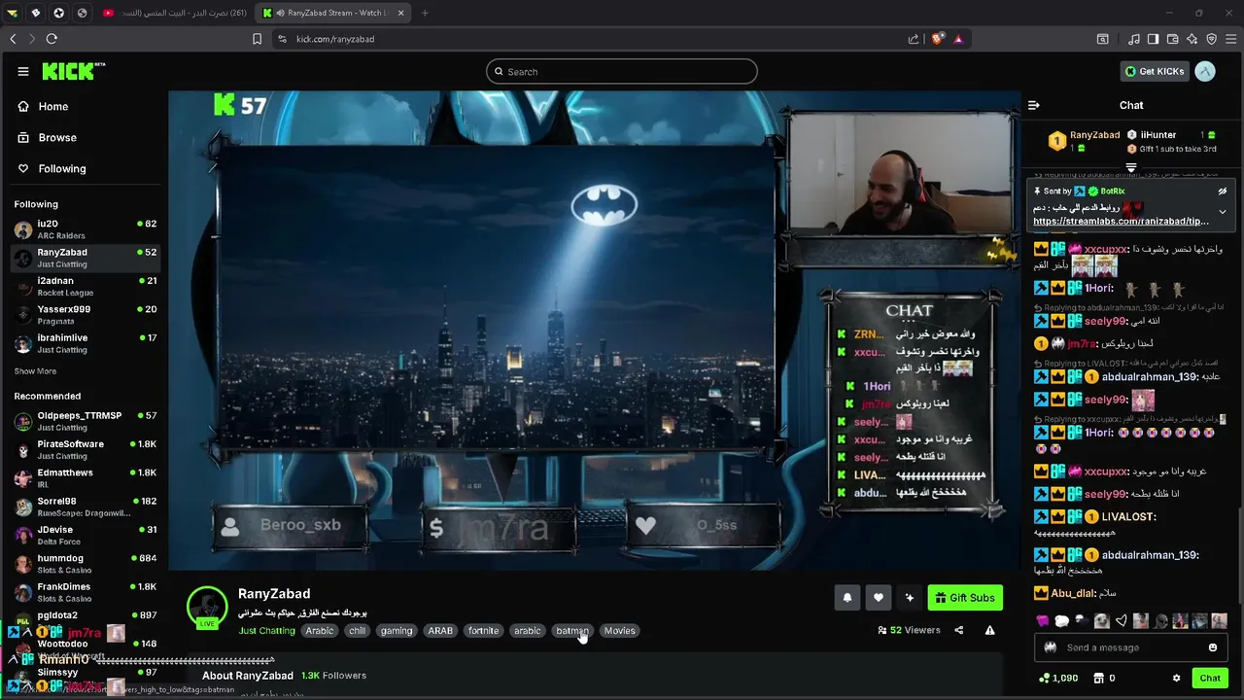Open the 52 Viewers count
Image resolution: width=1244 pixels, height=700 pixels.
[x=910, y=630]
